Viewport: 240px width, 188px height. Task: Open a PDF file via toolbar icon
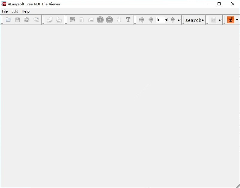click(x=8, y=19)
